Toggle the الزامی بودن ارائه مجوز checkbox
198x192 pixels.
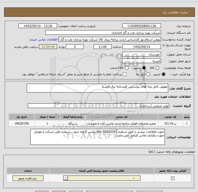coord(173,178)
